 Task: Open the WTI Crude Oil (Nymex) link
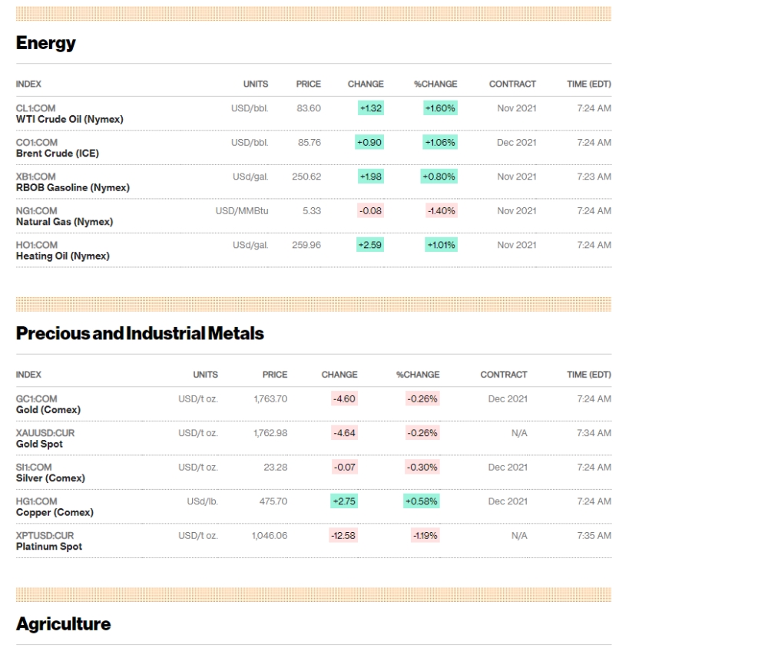click(70, 120)
